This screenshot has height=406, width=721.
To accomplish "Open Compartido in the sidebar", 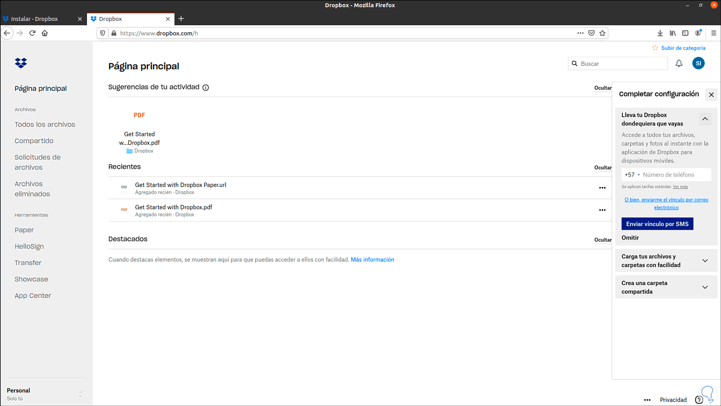I will click(34, 141).
